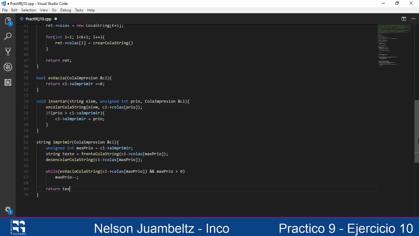The width and height of the screenshot is (419, 236).
Task: Click 'frenteColaString' call on line 63
Action: (x=100, y=154)
